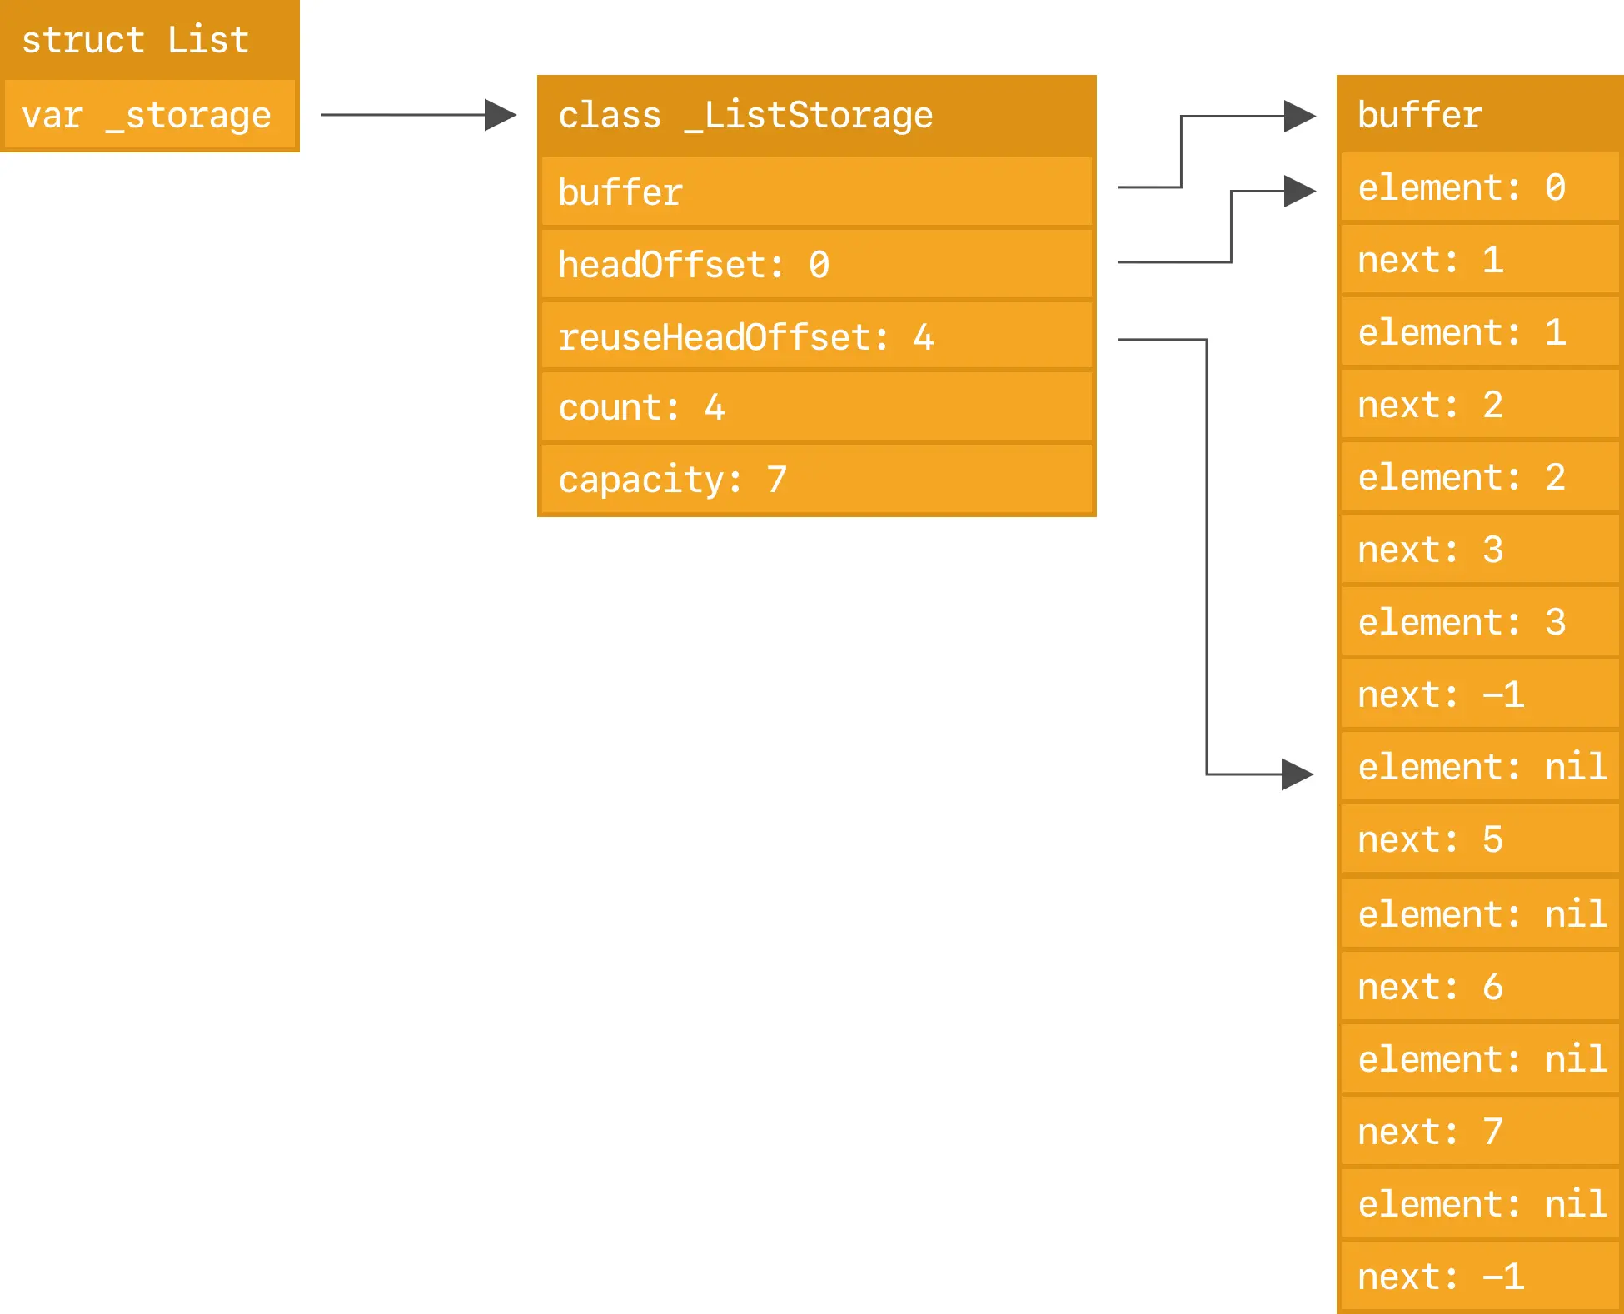Click the 'next: 6' cell
The width and height of the screenshot is (1624, 1314).
tap(1479, 987)
